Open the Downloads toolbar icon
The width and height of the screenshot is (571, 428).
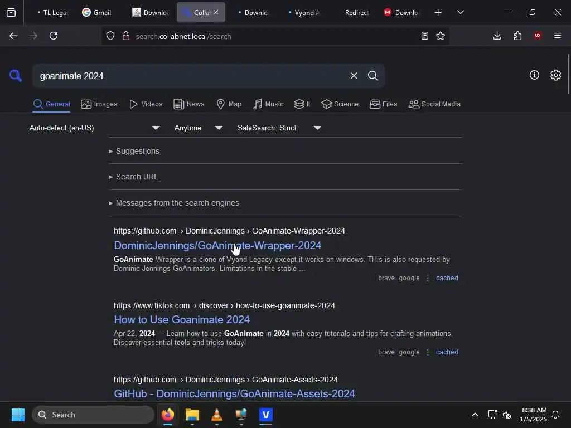pos(497,36)
